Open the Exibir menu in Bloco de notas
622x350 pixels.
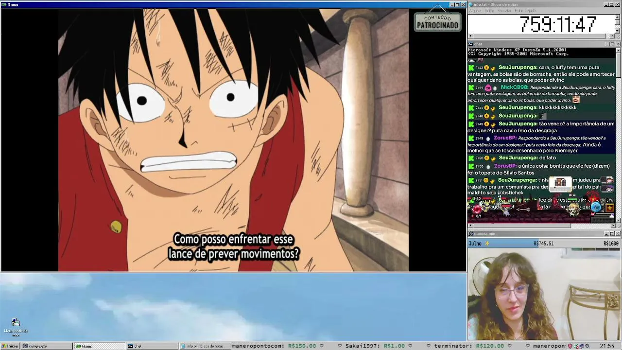(x=519, y=11)
